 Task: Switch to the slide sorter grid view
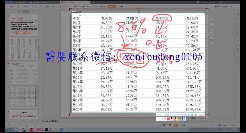[x=167, y=125]
